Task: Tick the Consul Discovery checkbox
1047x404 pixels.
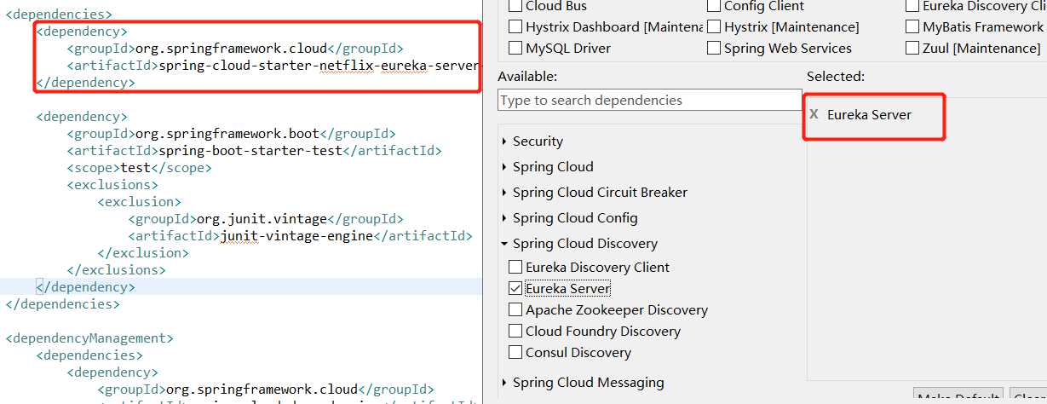Action: click(x=515, y=353)
